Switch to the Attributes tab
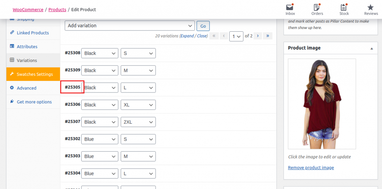The width and height of the screenshot is (382, 189). [x=33, y=47]
